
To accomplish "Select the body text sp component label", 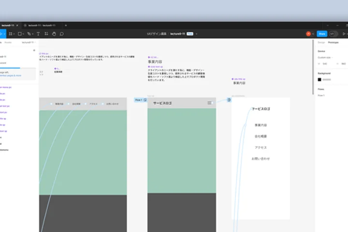I will [x=155, y=67].
